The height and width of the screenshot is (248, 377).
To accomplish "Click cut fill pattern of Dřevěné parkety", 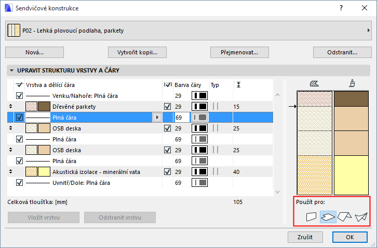I will (x=31, y=106).
